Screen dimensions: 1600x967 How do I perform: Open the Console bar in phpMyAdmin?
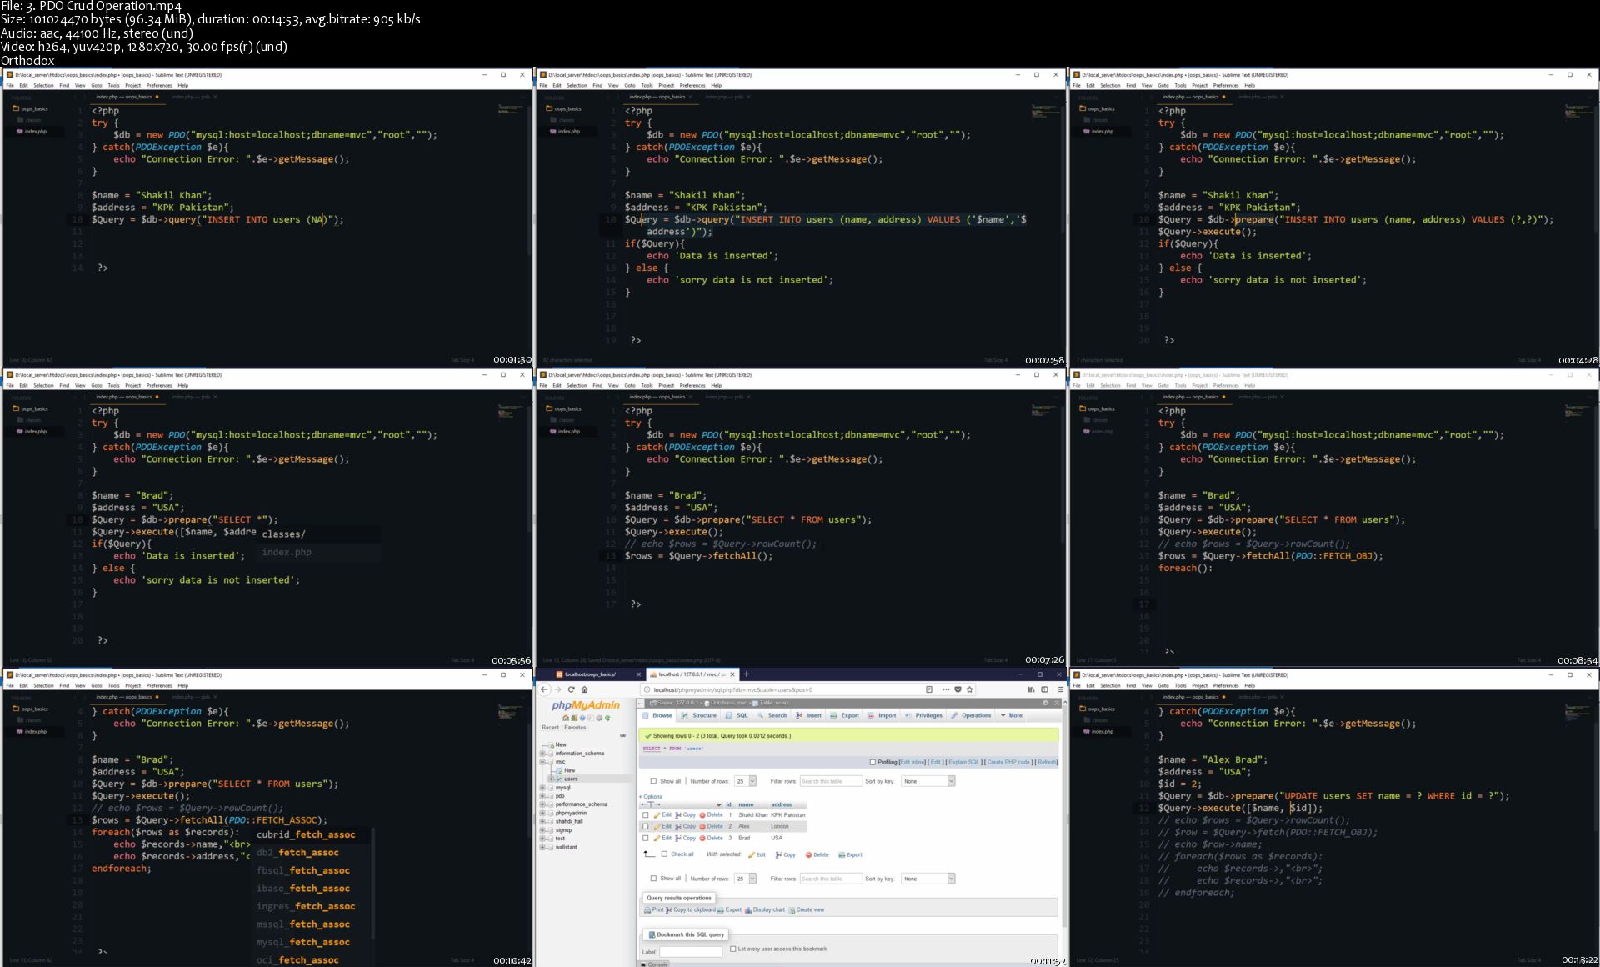pyautogui.click(x=655, y=964)
